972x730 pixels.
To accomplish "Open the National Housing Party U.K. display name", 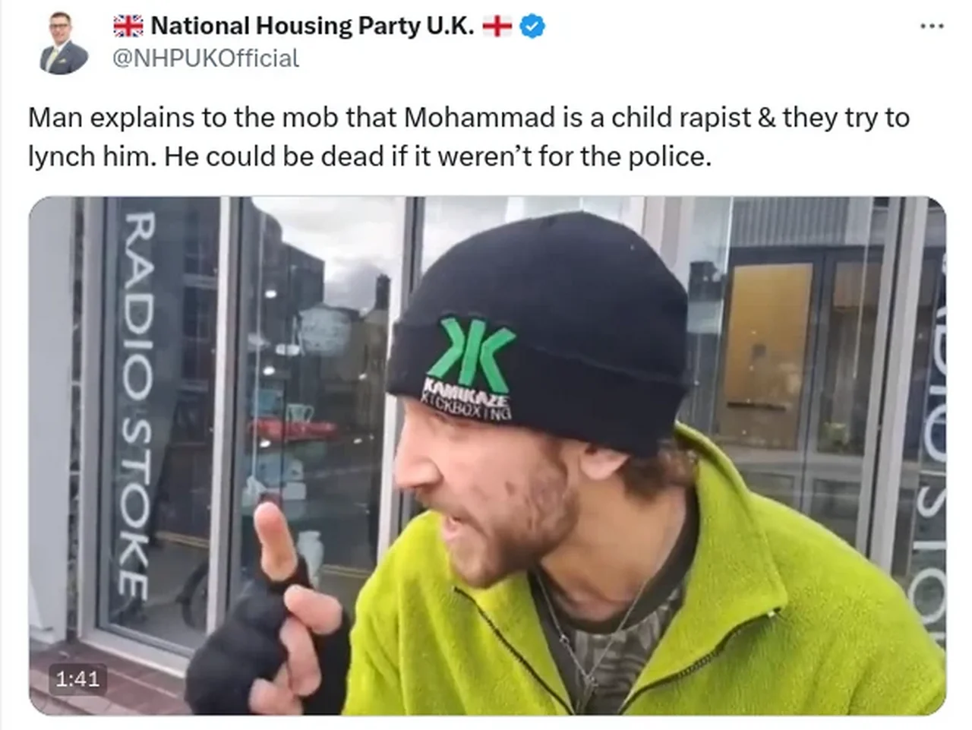I will pyautogui.click(x=312, y=27).
